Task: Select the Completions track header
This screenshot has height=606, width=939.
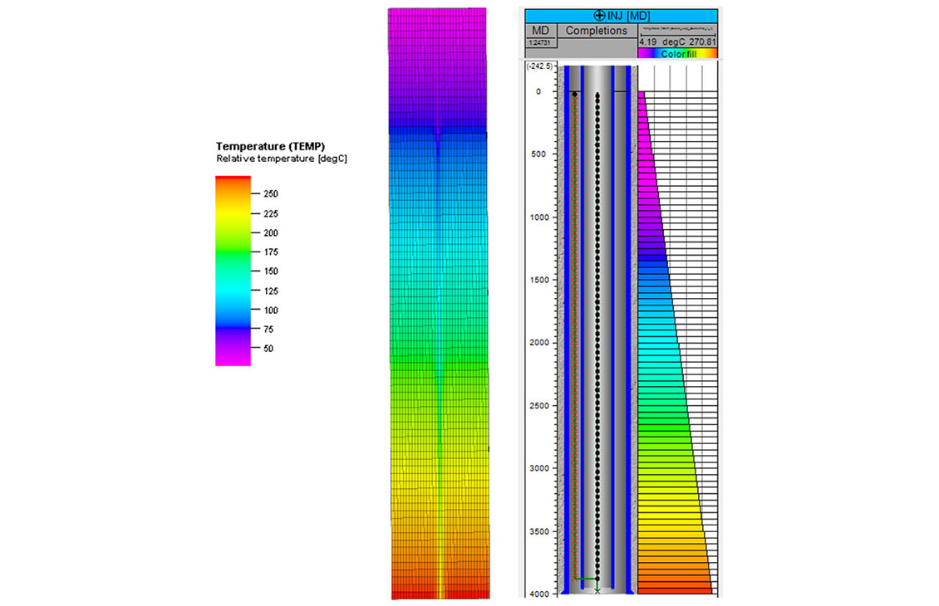Action: point(597,31)
